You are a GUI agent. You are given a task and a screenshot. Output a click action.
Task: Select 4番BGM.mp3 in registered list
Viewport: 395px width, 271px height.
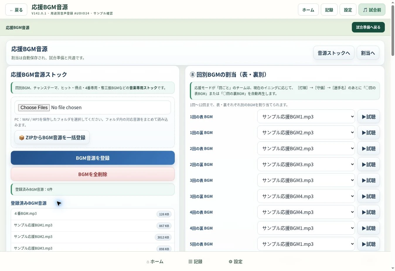[93, 214]
